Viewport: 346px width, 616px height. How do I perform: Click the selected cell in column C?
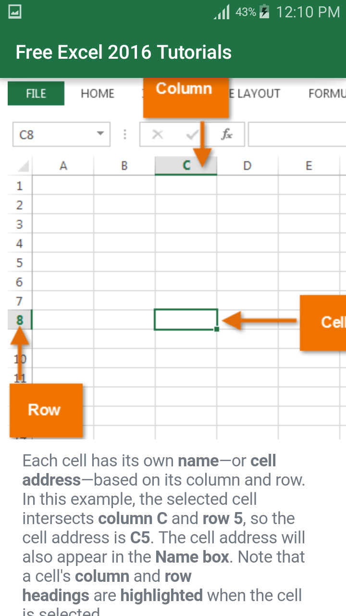[x=185, y=320]
